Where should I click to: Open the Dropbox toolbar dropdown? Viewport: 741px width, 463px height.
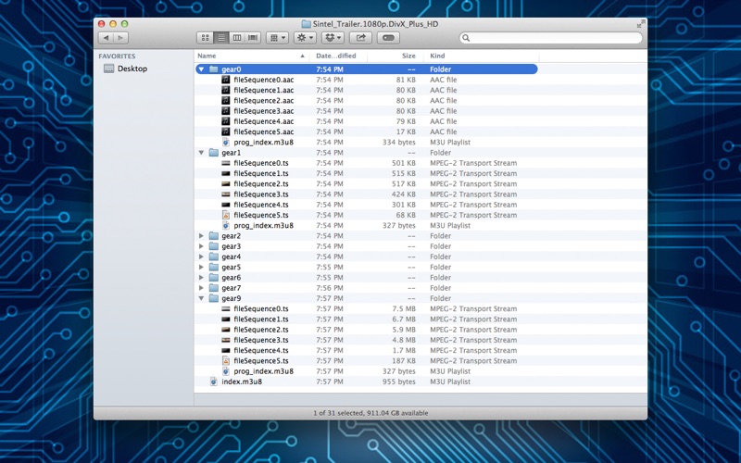[x=333, y=38]
